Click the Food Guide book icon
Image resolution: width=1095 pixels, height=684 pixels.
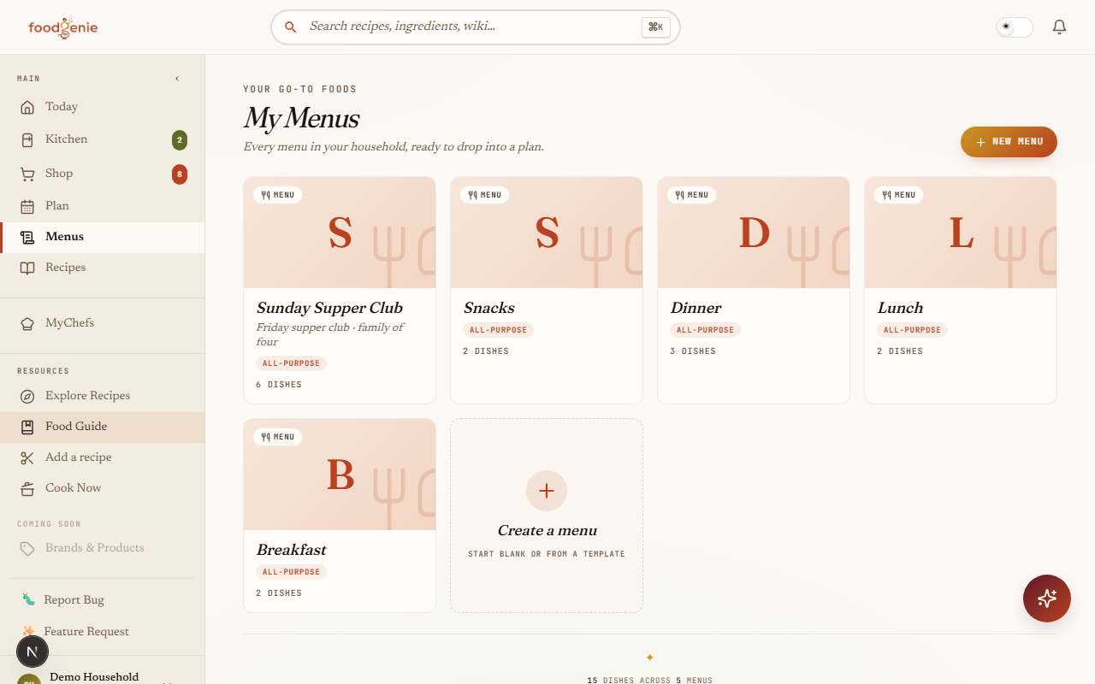(x=27, y=427)
